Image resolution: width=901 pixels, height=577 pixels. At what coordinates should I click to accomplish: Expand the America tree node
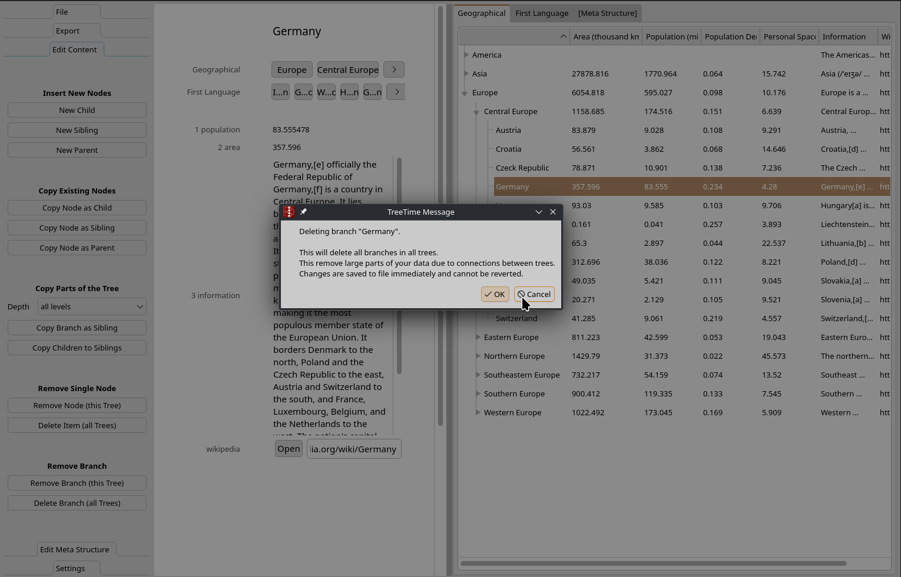tap(466, 55)
